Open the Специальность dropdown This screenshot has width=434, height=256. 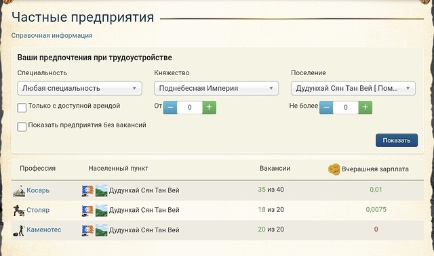[x=80, y=88]
